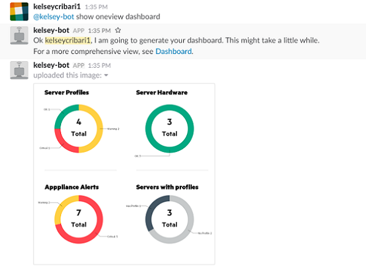Collapse the uploaded image with the dropdown arrow
Image resolution: width=366 pixels, height=276 pixels.
click(106, 75)
